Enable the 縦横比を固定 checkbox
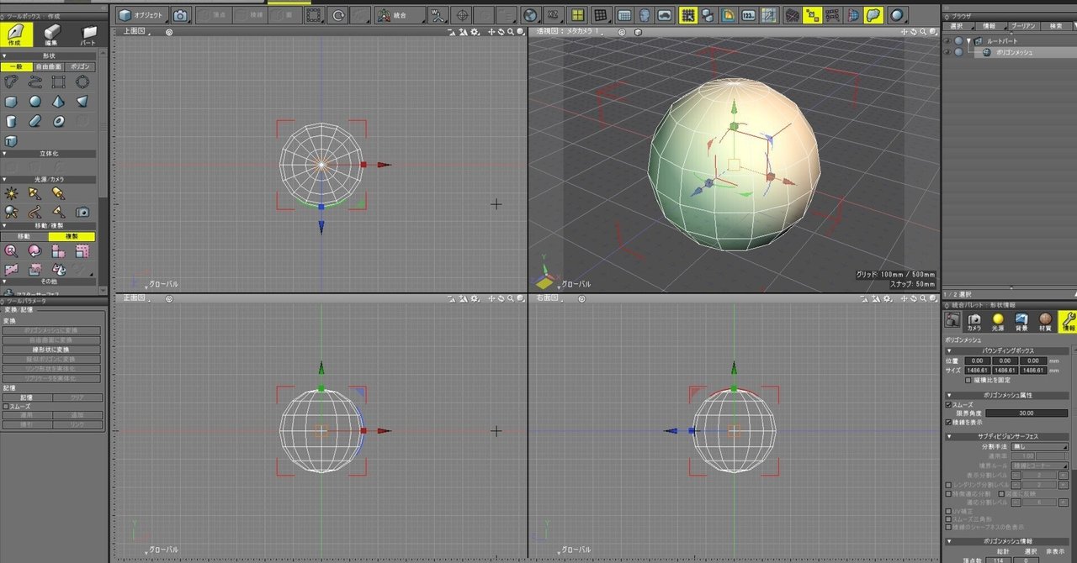Image resolution: width=1077 pixels, height=563 pixels. coord(968,381)
